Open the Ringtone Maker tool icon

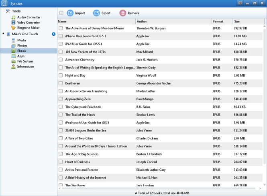[14, 28]
